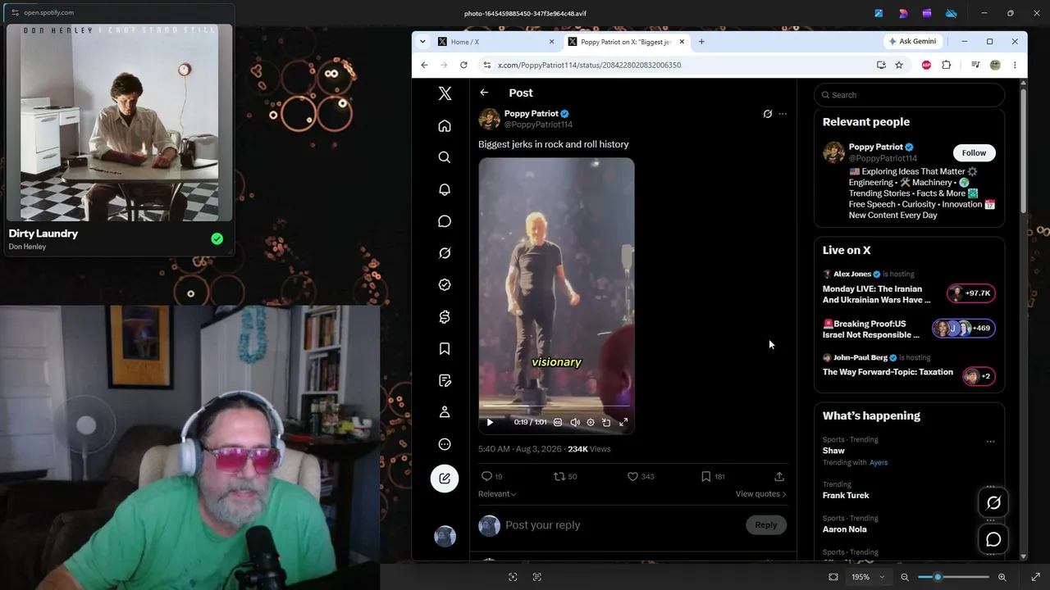Open account avatar at sidebar bottom
1050x590 pixels.
[x=445, y=536]
